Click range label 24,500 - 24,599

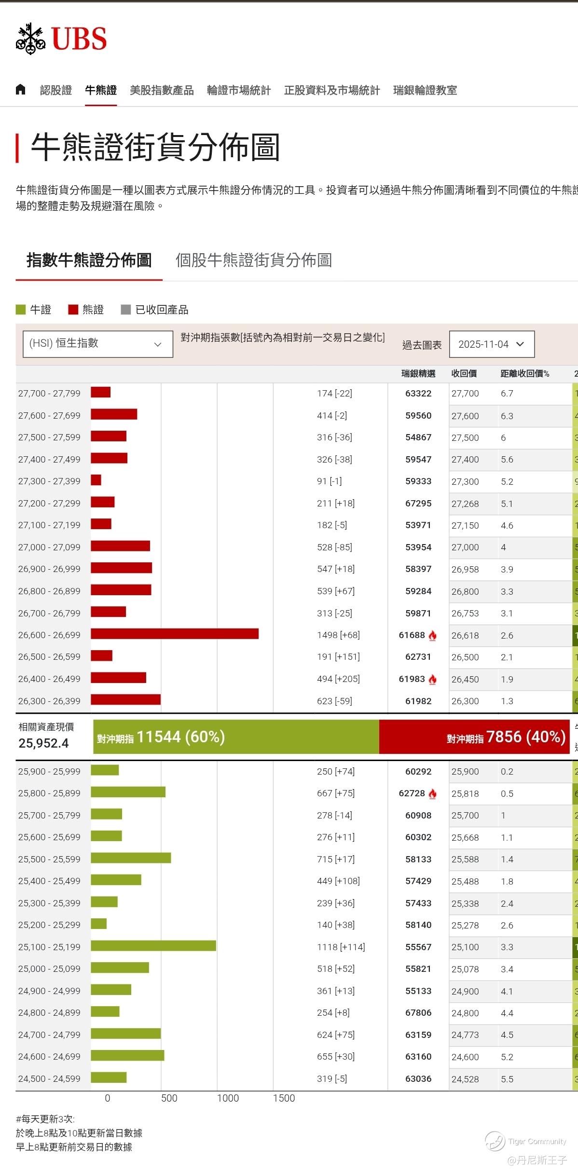point(49,1079)
